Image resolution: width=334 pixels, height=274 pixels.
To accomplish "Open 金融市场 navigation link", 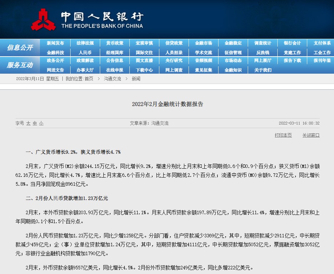I will 204,43.
